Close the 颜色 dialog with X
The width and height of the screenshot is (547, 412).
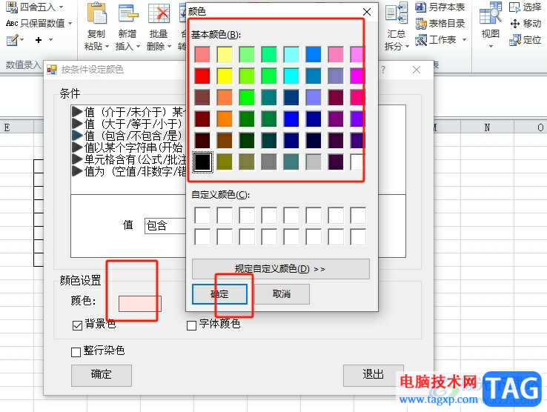pos(367,12)
